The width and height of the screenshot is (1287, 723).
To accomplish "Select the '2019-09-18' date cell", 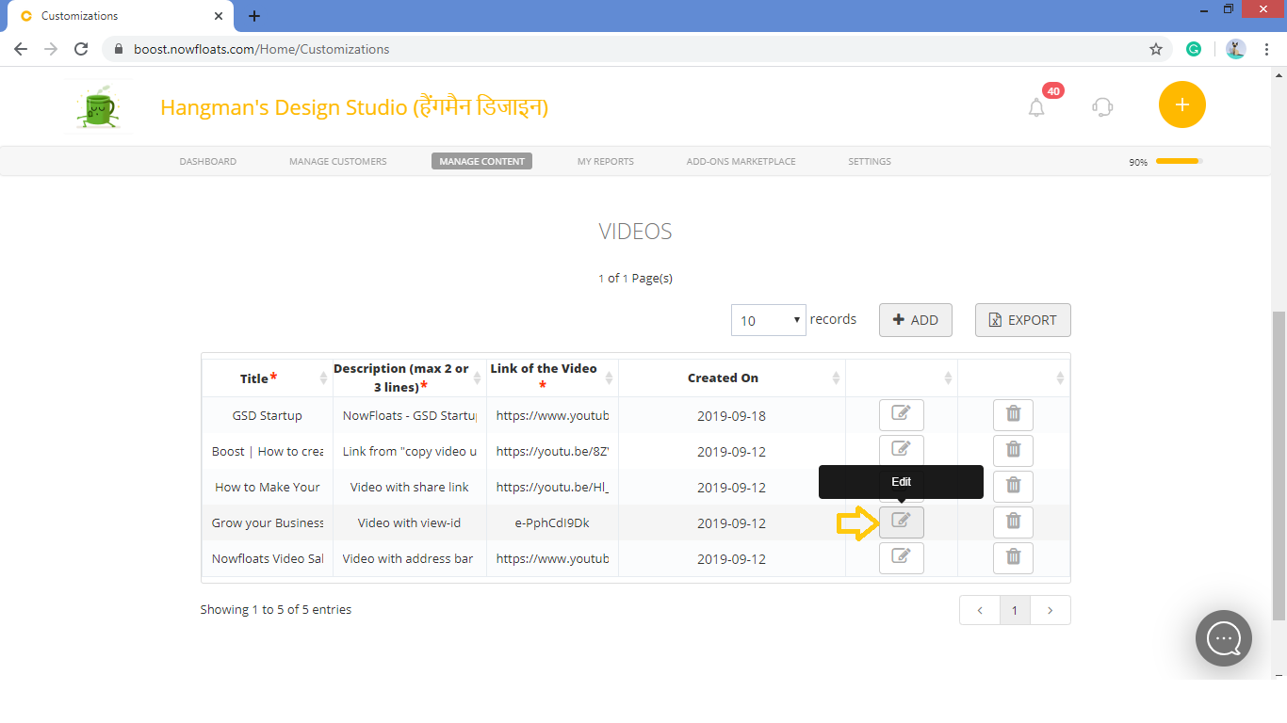I will tap(732, 415).
